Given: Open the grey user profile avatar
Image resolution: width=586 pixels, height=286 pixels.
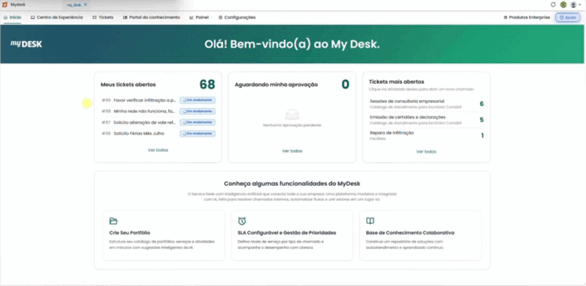Looking at the screenshot, I should 573,5.
